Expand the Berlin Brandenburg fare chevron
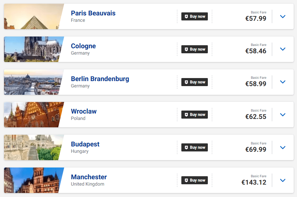 pyautogui.click(x=283, y=82)
